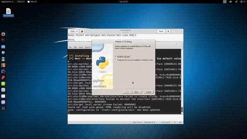Expand the gedit Open dropdown

coord(74,31)
